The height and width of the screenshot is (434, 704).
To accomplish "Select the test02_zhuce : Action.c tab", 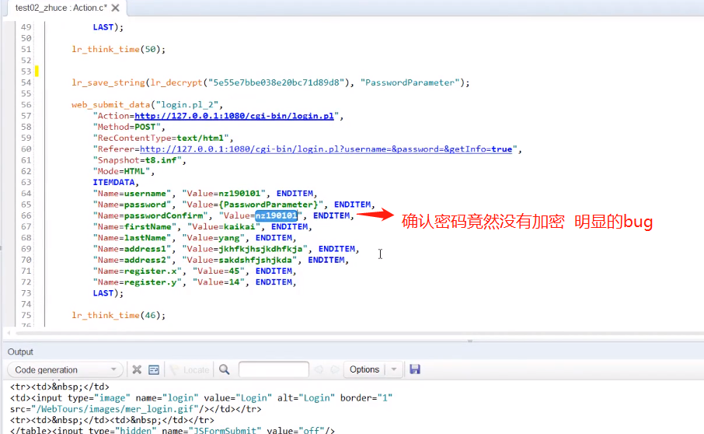I will pos(61,8).
